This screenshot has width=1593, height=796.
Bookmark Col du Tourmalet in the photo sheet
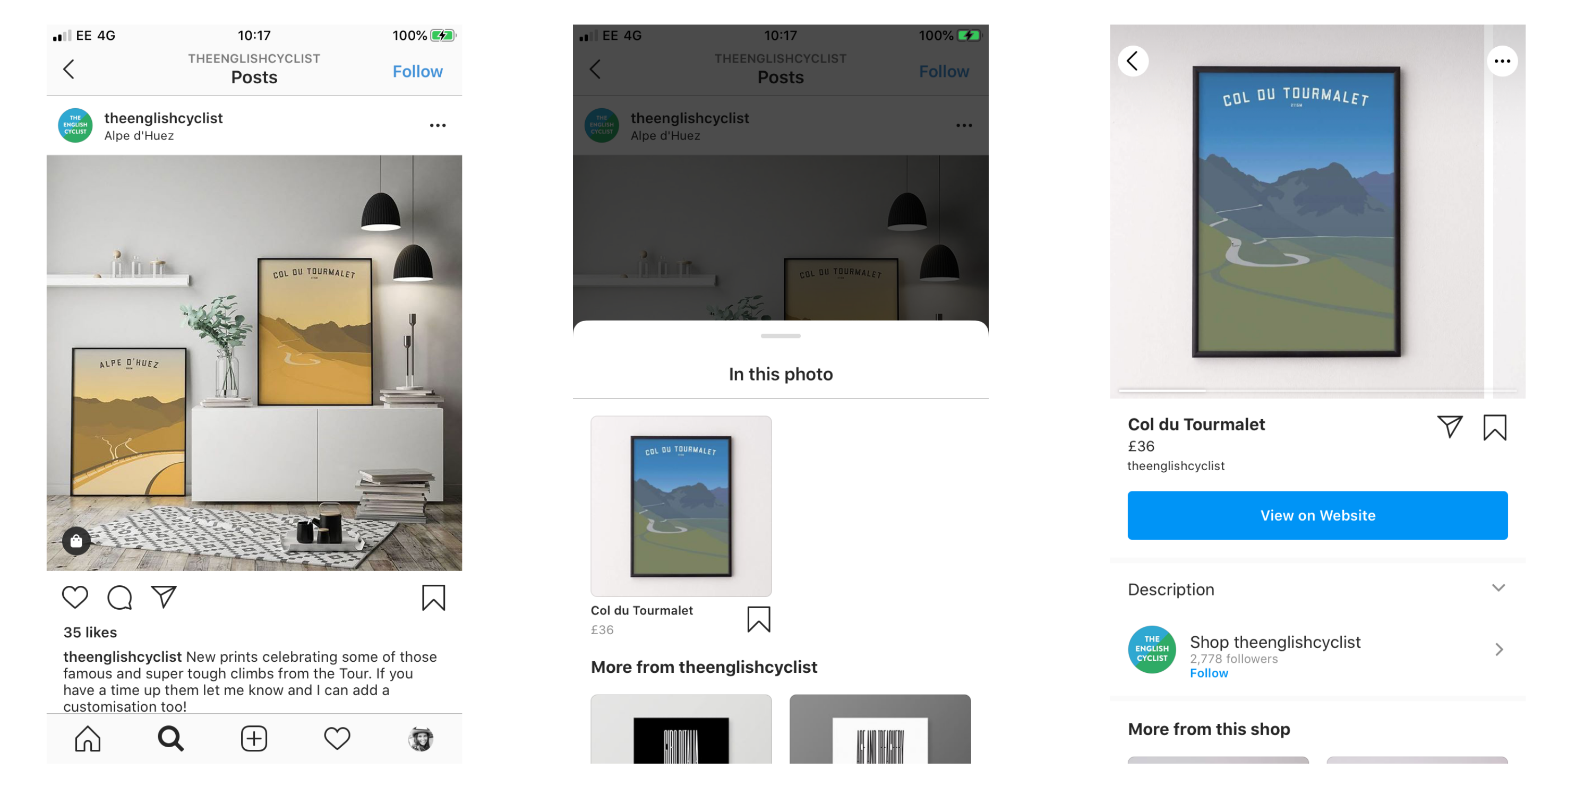pyautogui.click(x=759, y=619)
